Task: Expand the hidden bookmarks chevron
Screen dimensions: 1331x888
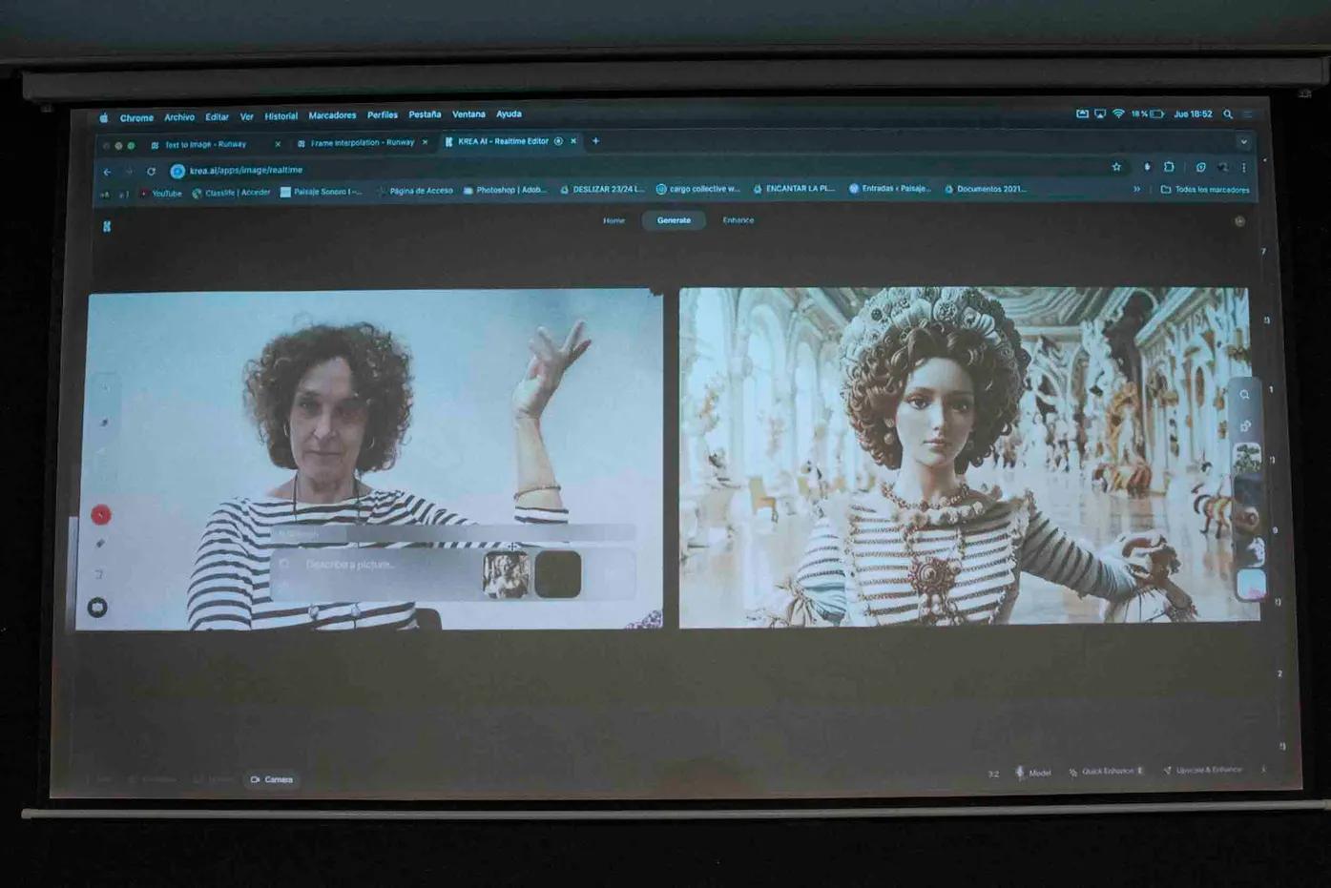Action: 1136,189
